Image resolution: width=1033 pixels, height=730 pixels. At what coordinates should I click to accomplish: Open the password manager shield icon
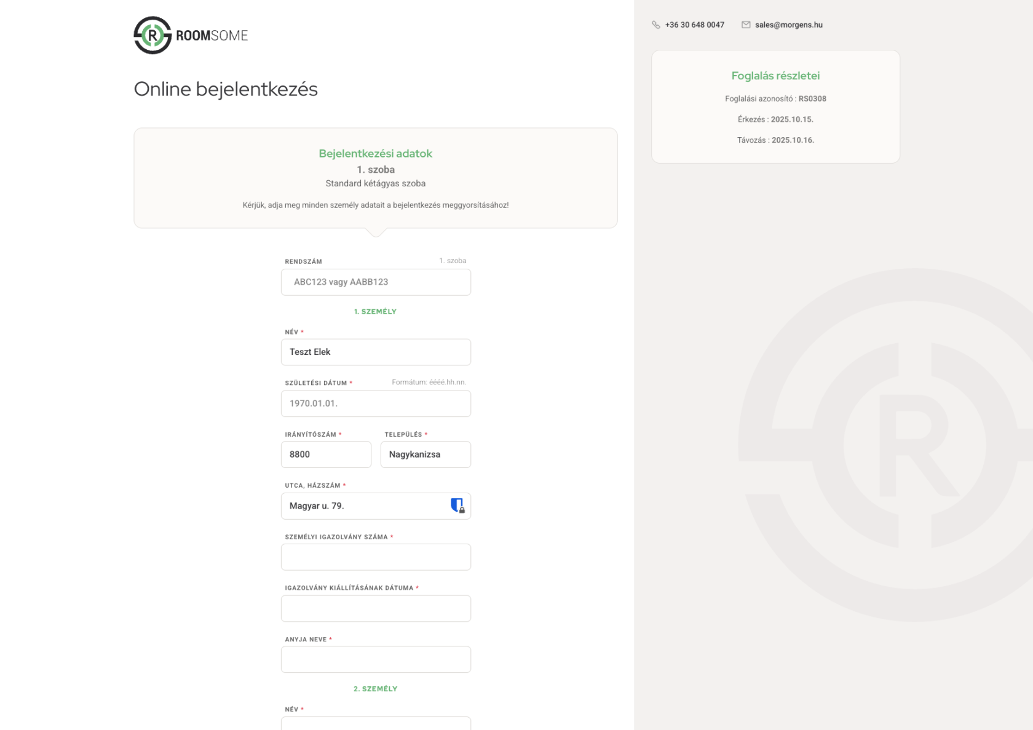pos(457,506)
